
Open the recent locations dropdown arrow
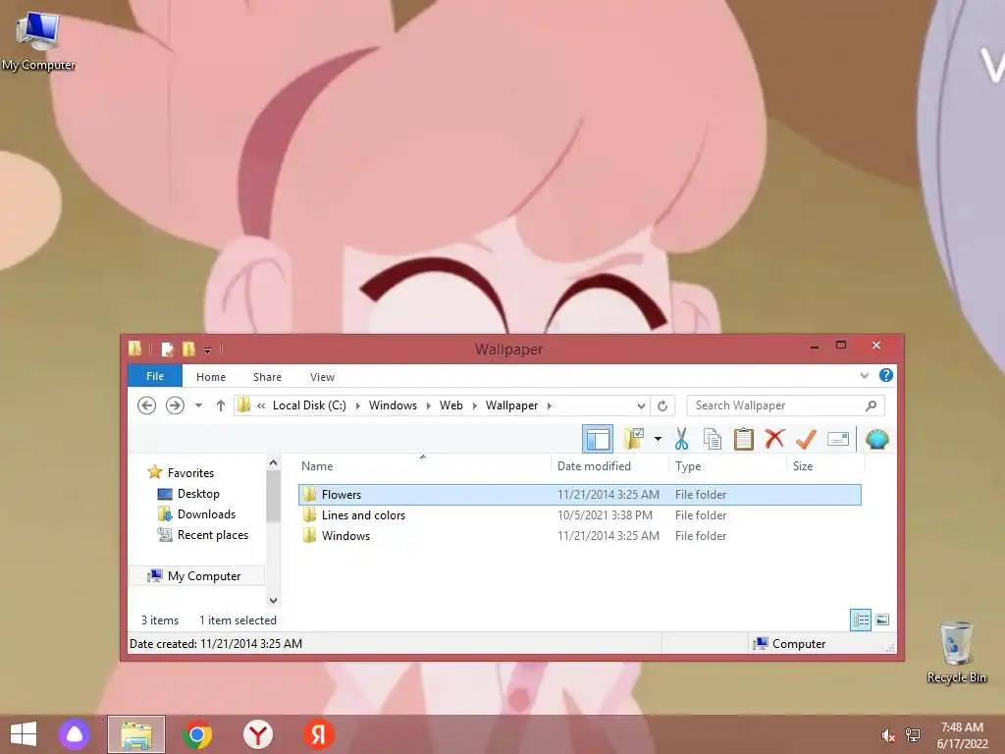tap(198, 405)
